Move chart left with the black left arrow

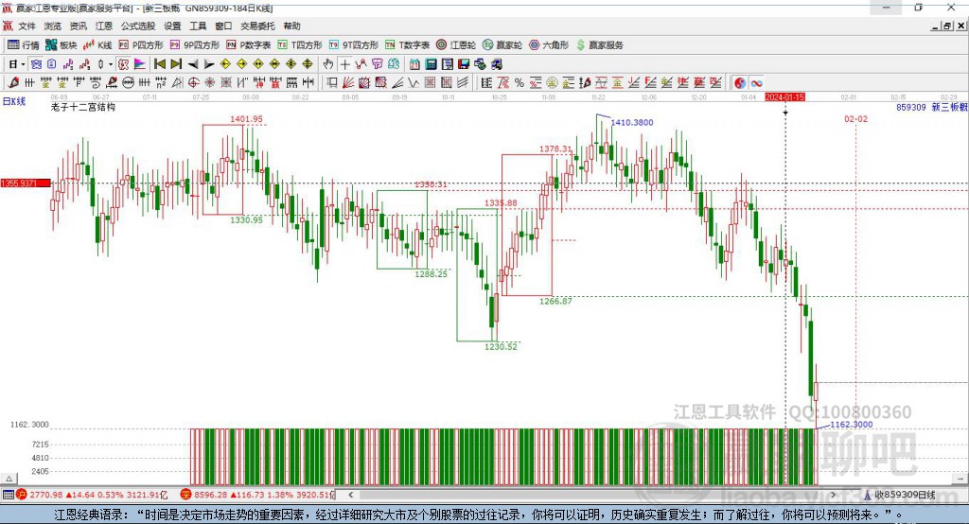click(x=193, y=64)
